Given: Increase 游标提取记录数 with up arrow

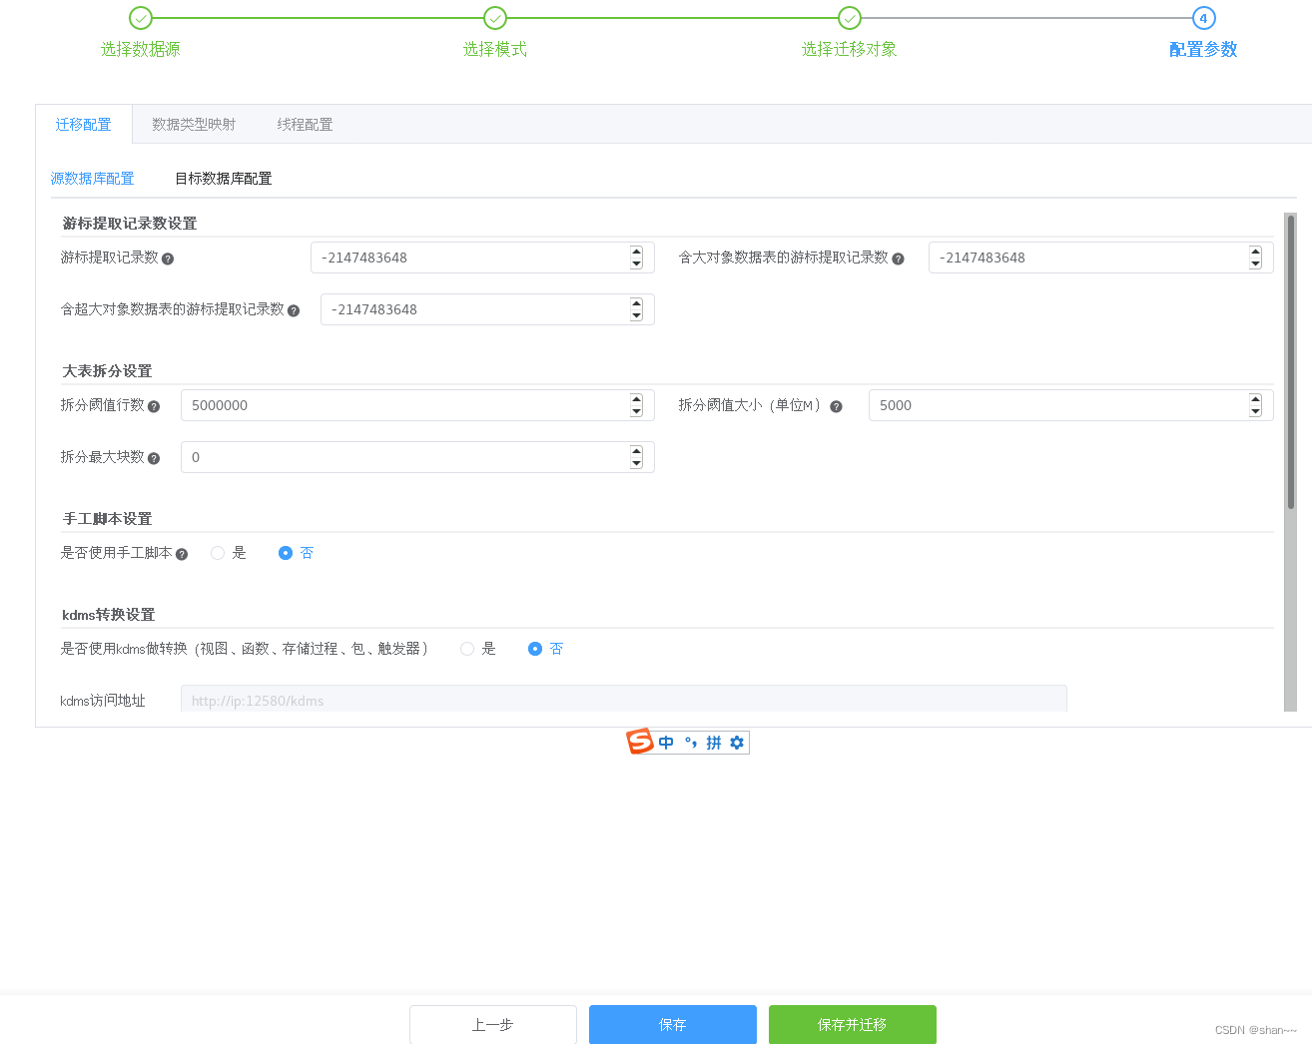Looking at the screenshot, I should (636, 252).
